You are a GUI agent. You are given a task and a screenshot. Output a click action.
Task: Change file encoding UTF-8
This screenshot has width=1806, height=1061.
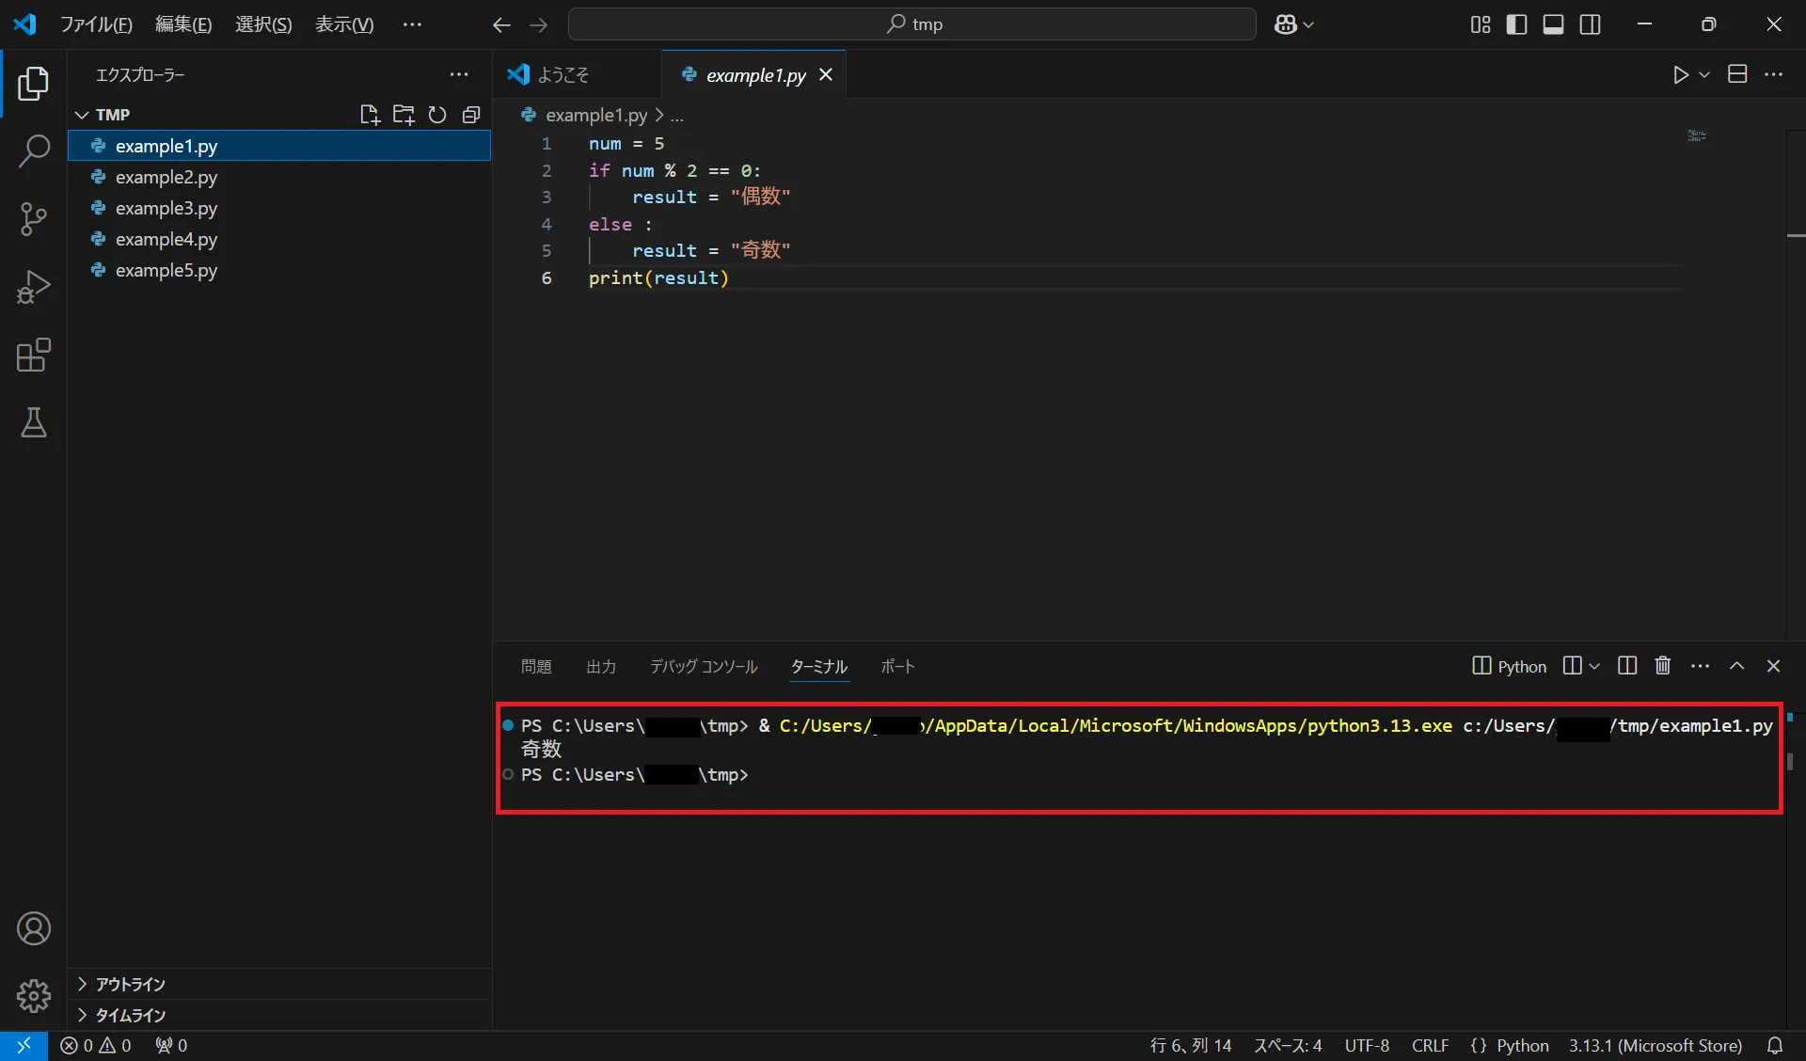pyautogui.click(x=1367, y=1046)
